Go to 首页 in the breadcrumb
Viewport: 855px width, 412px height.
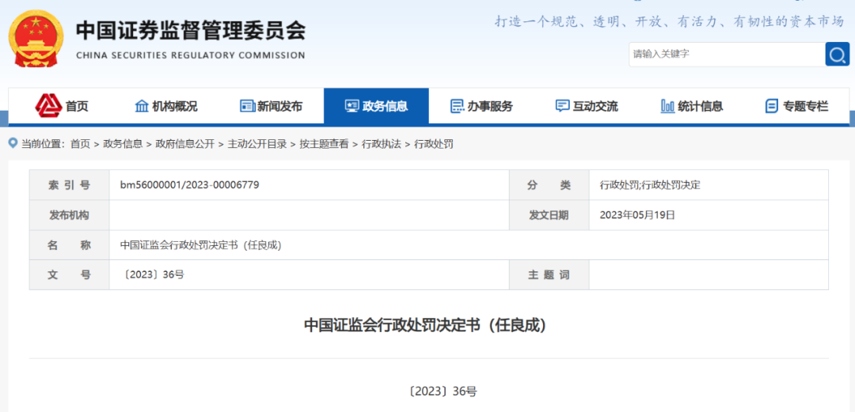pyautogui.click(x=80, y=144)
